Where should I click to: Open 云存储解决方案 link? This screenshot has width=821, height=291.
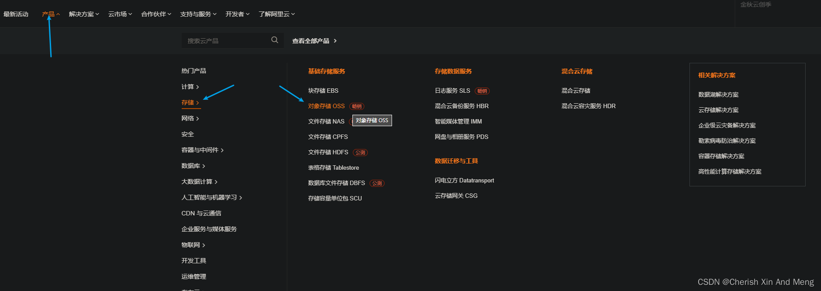point(718,110)
